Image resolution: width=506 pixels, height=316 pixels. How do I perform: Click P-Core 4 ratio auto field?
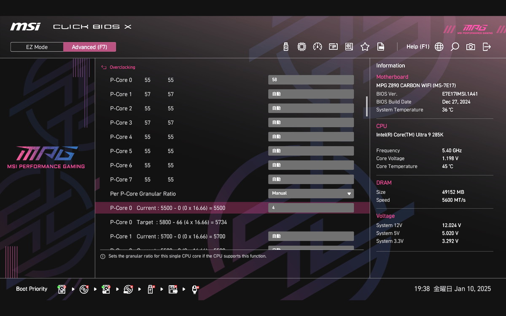pos(311,137)
